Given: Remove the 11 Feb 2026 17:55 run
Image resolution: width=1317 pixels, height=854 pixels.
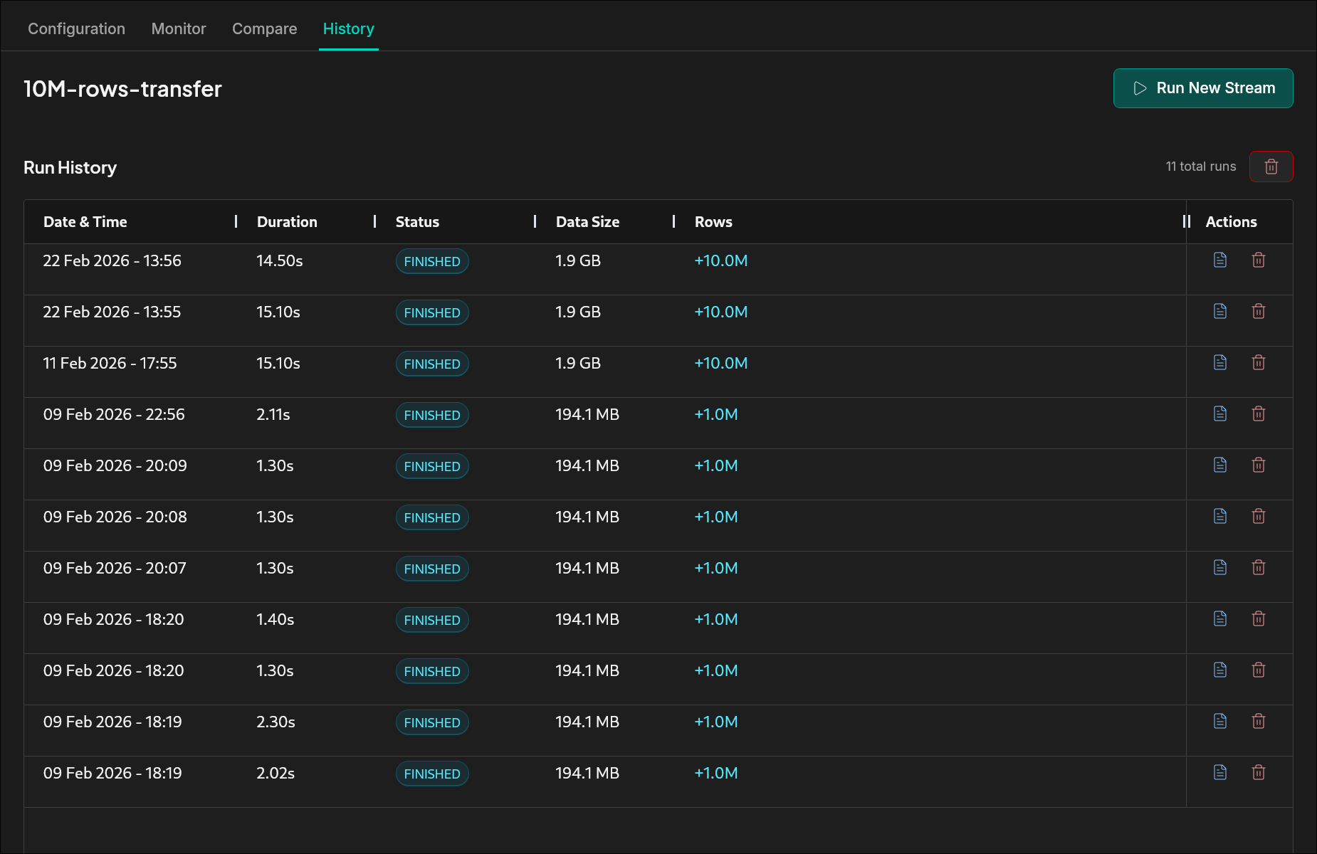Looking at the screenshot, I should [1259, 362].
